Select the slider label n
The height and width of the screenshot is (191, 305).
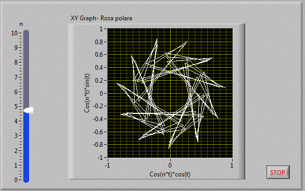tap(21, 24)
